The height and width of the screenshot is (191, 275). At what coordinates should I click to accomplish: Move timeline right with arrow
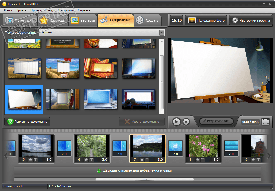(269, 156)
